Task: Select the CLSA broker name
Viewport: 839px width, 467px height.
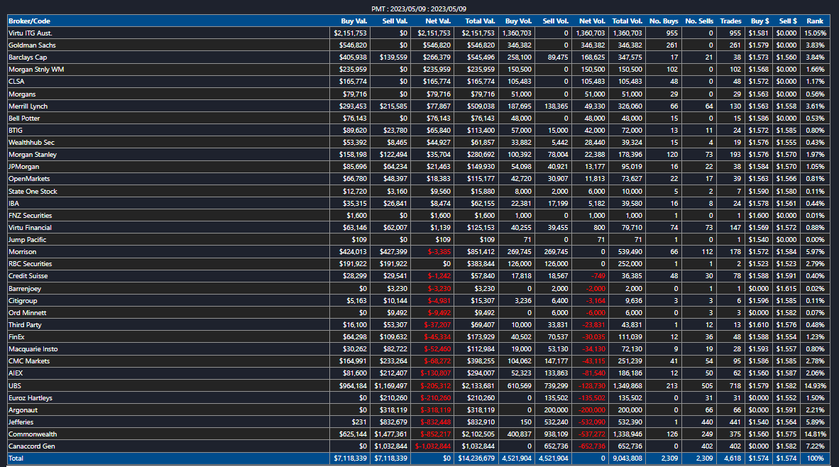Action: 16,82
